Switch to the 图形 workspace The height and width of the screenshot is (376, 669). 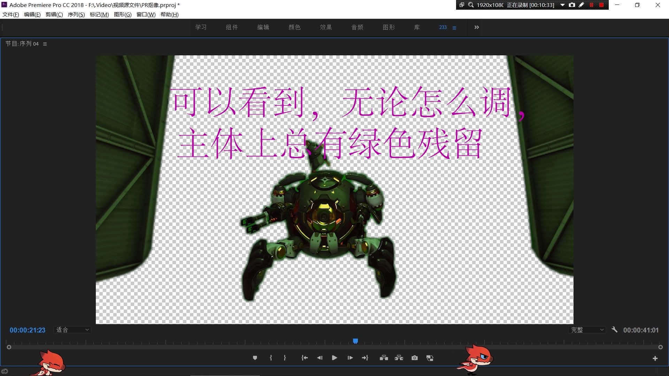pos(389,27)
